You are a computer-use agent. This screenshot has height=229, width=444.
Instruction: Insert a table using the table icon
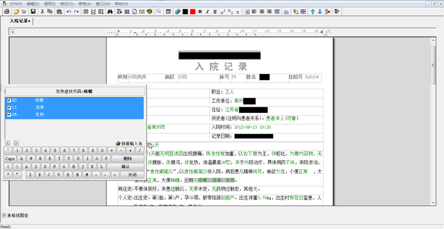[x=168, y=12]
